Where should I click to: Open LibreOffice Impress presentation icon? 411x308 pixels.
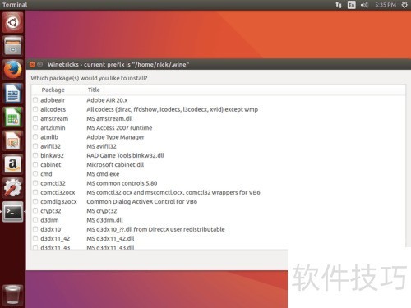(12, 140)
